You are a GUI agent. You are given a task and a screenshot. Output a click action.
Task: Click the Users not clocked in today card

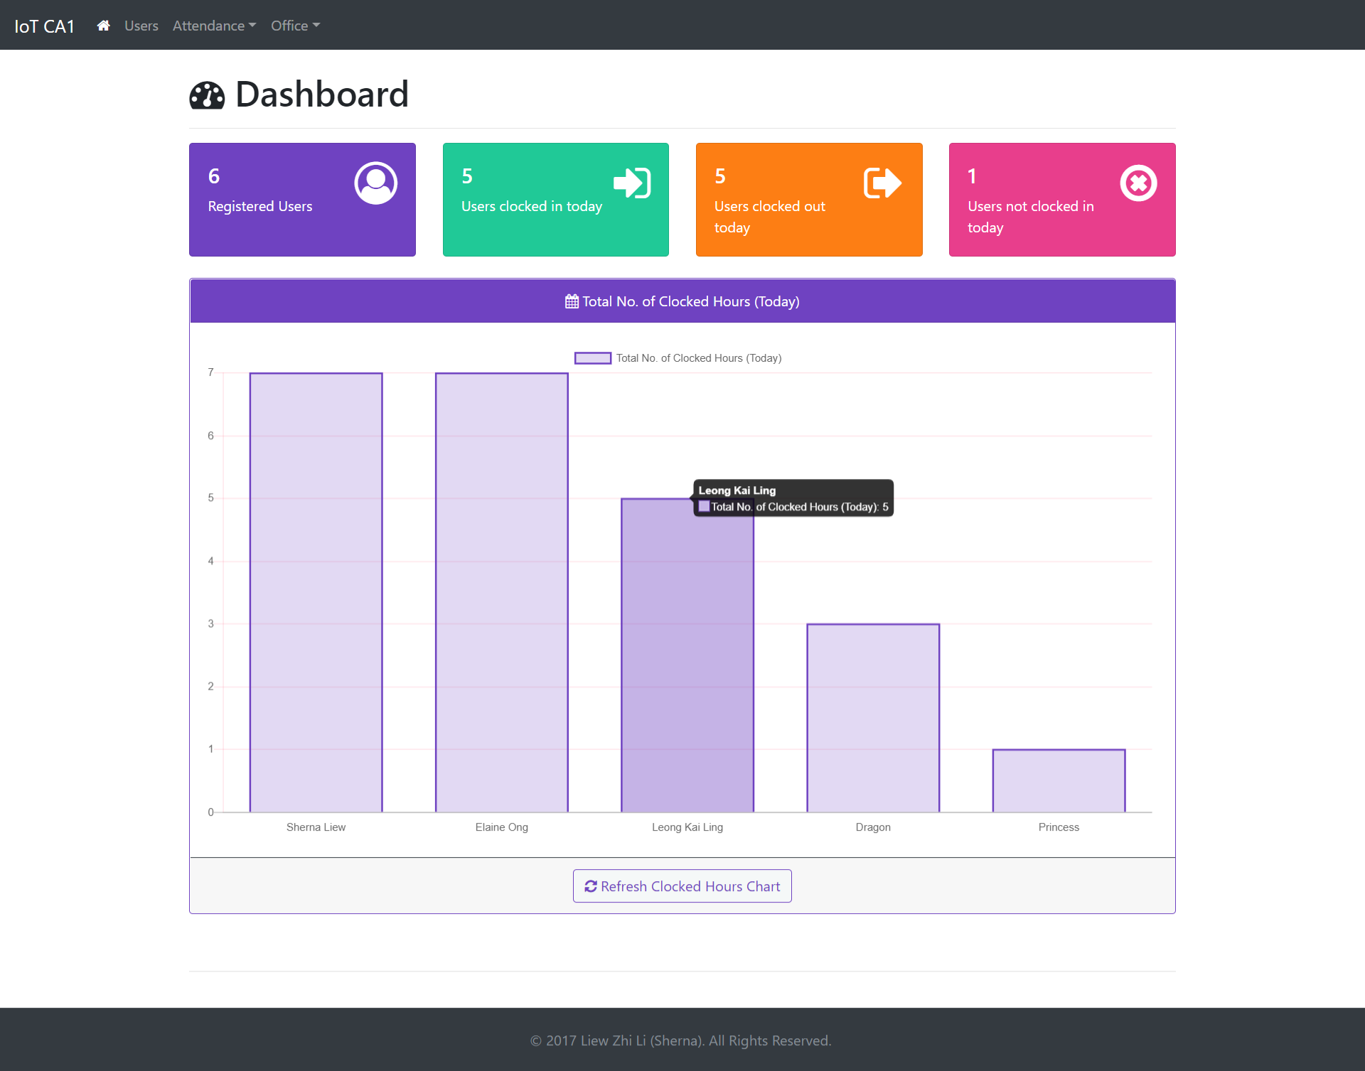click(1061, 199)
